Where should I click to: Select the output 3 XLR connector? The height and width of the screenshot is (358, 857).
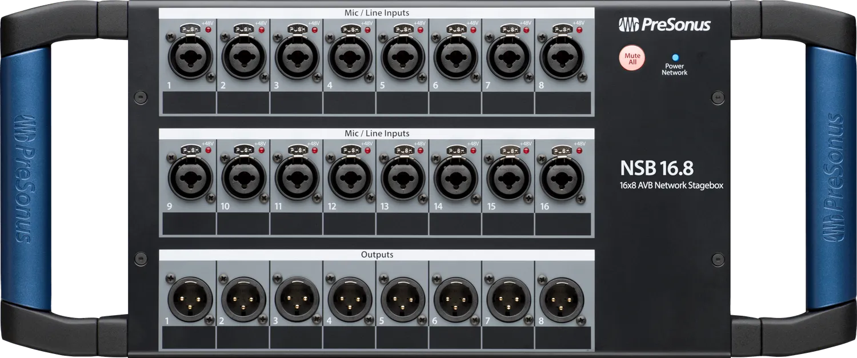click(x=297, y=300)
